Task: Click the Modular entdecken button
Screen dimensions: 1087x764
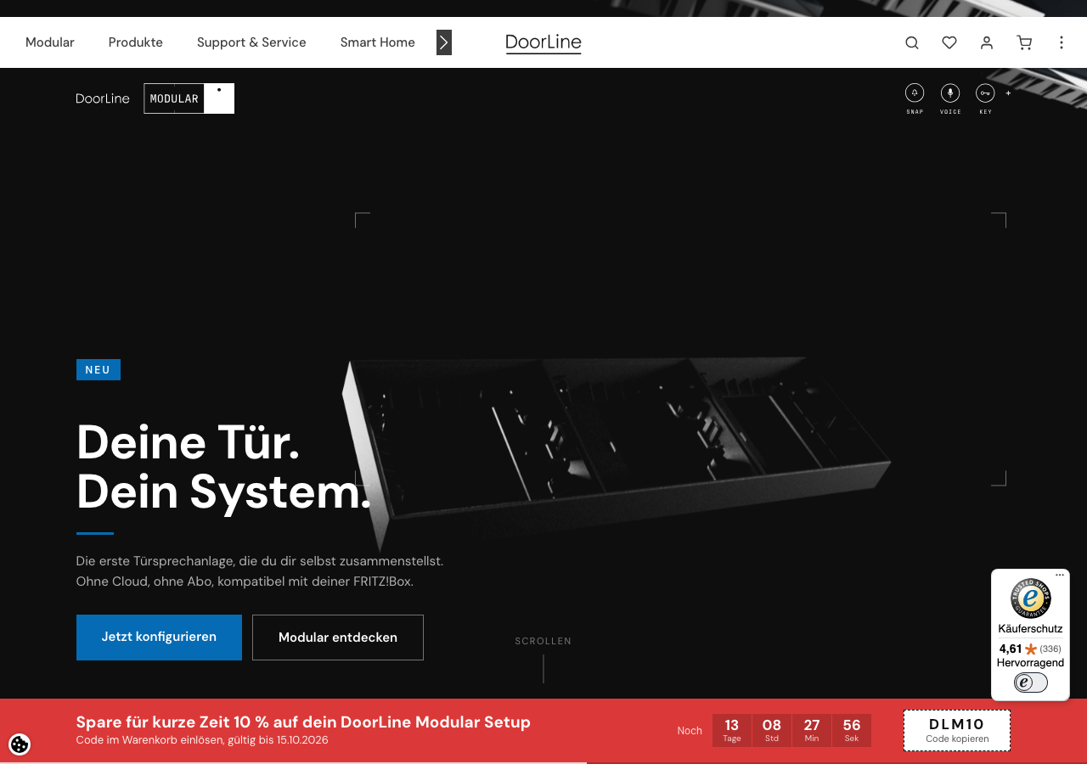Action: point(338,638)
